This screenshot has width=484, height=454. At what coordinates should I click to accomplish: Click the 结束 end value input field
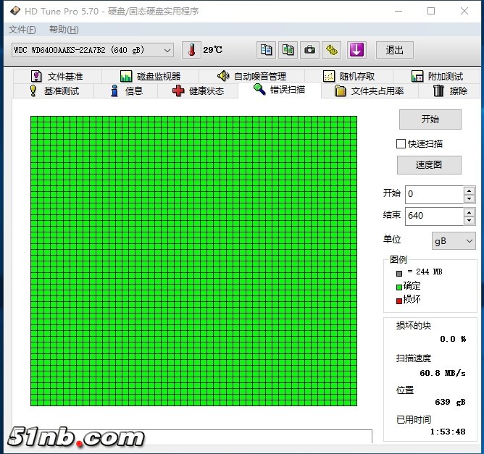point(433,216)
